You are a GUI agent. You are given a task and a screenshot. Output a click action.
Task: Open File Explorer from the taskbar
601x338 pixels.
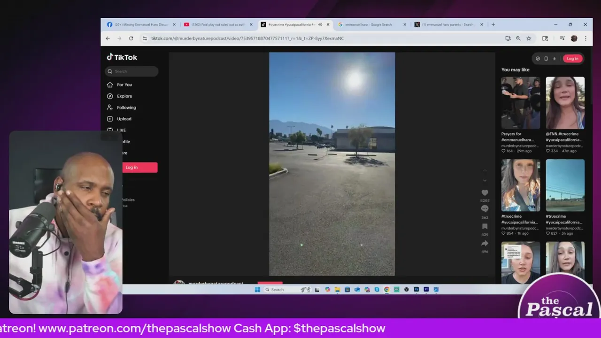pyautogui.click(x=338, y=290)
